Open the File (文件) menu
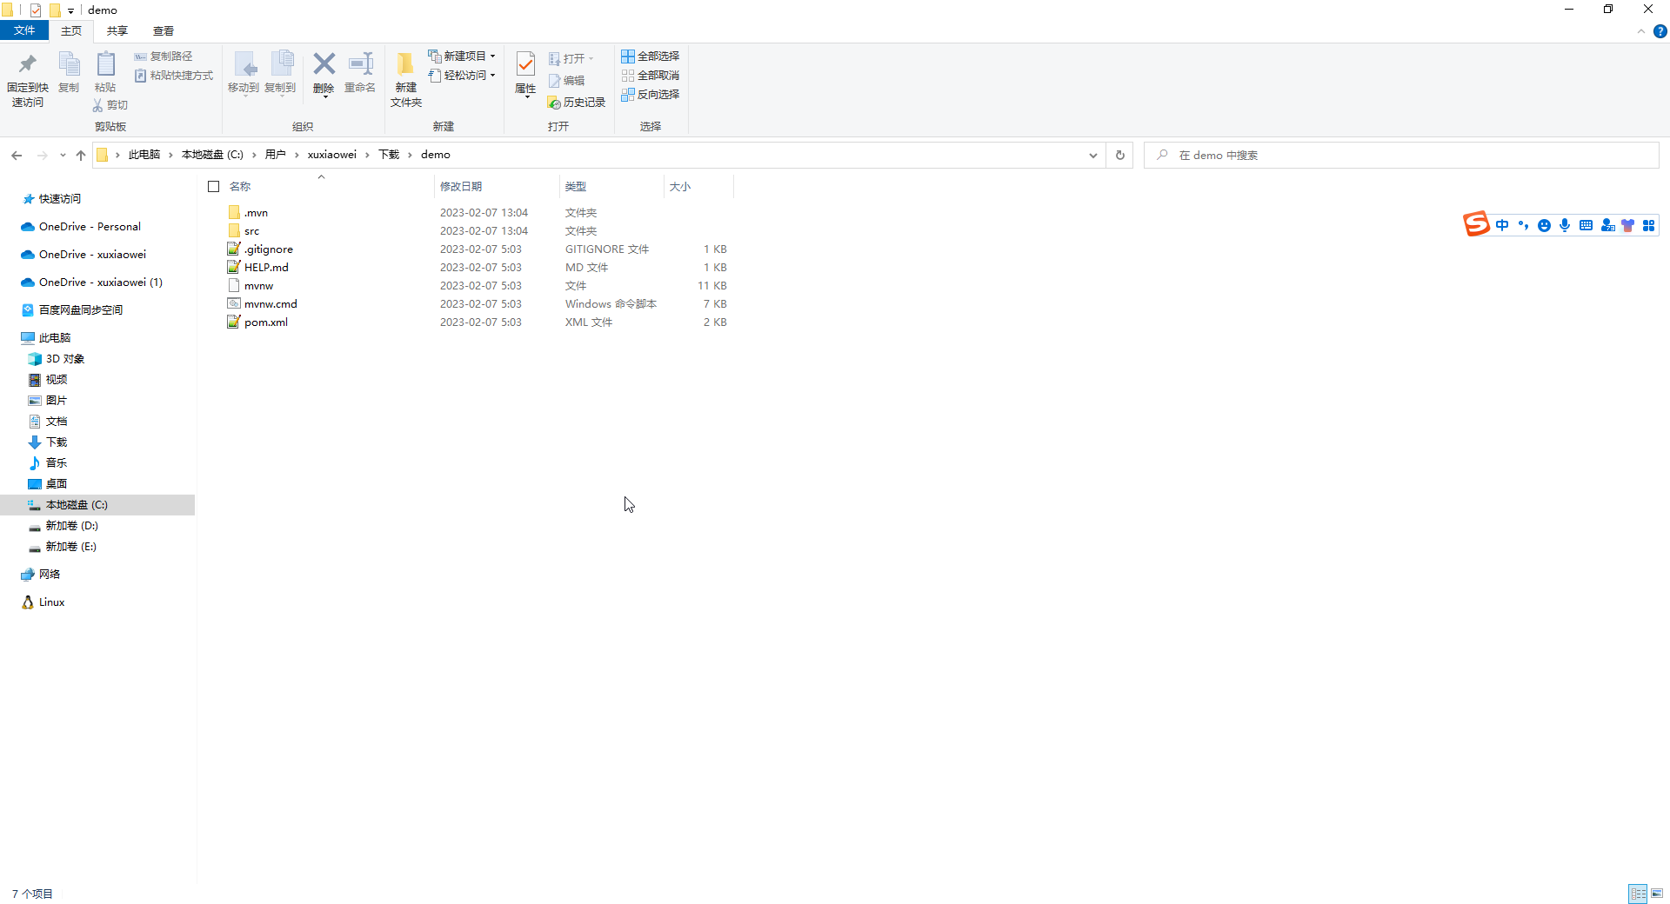 coord(24,30)
